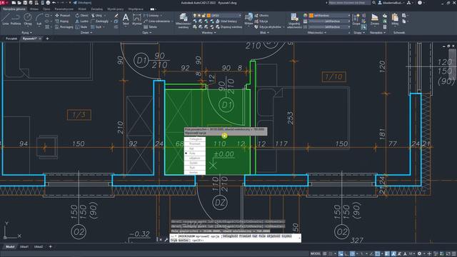Select the Łuk (arc) tool
This screenshot has height=257, width=457.
coord(39,19)
